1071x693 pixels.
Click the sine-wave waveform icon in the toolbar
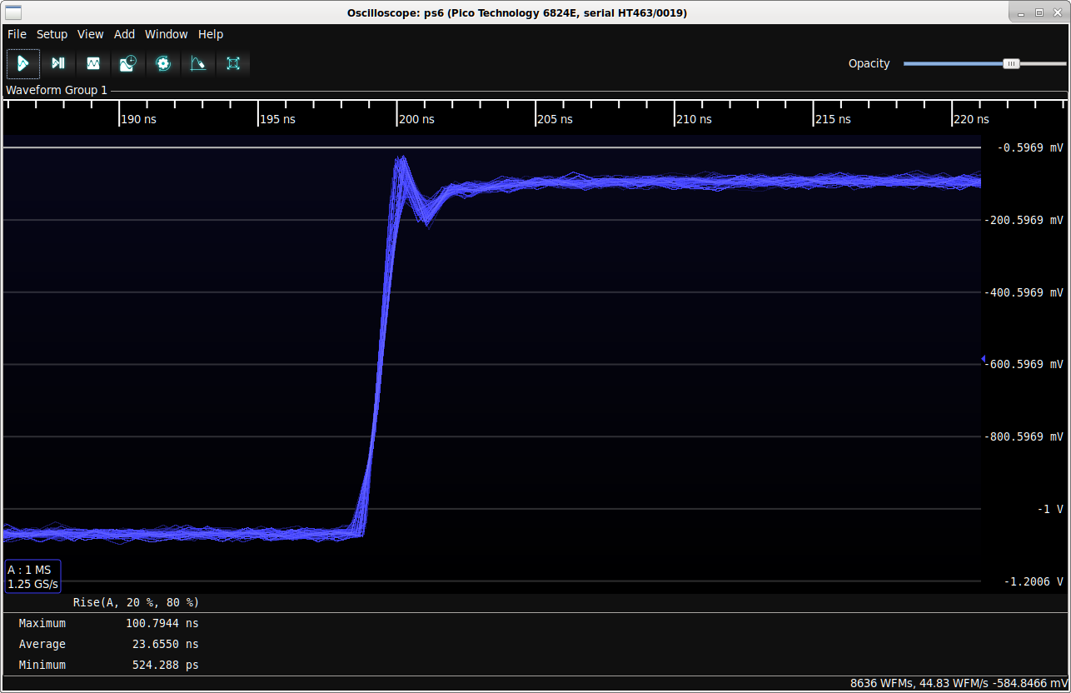click(93, 63)
